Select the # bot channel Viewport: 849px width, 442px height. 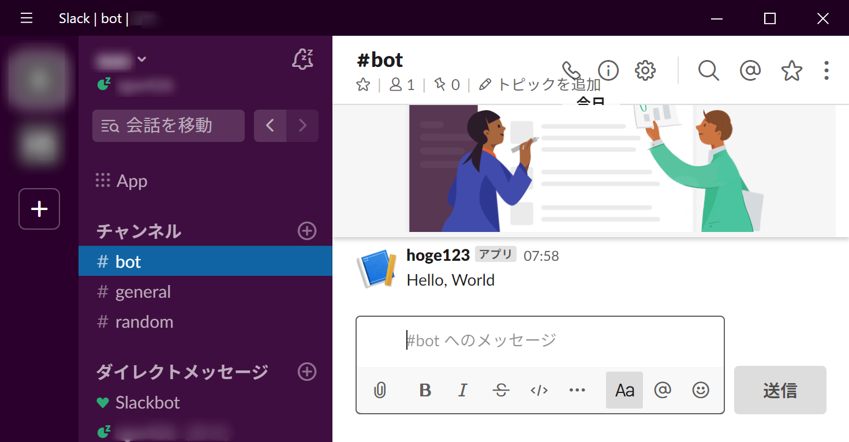pos(205,261)
